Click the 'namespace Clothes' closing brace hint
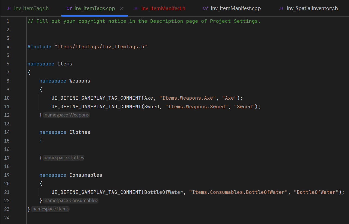 tap(64, 158)
